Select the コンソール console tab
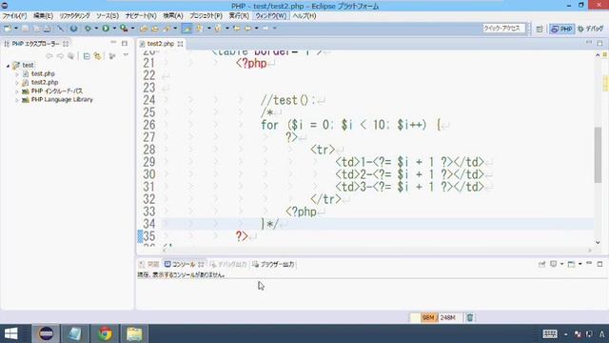 pos(184,265)
